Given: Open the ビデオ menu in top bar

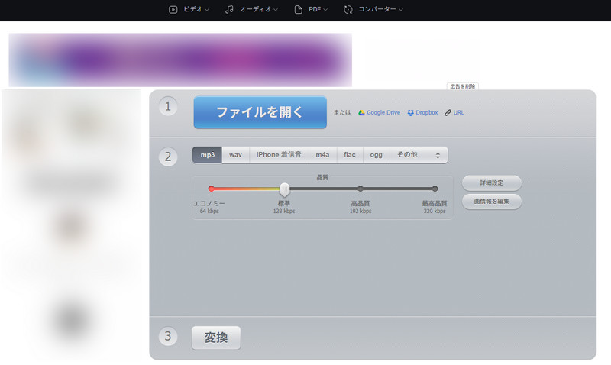Looking at the screenshot, I should pos(189,9).
